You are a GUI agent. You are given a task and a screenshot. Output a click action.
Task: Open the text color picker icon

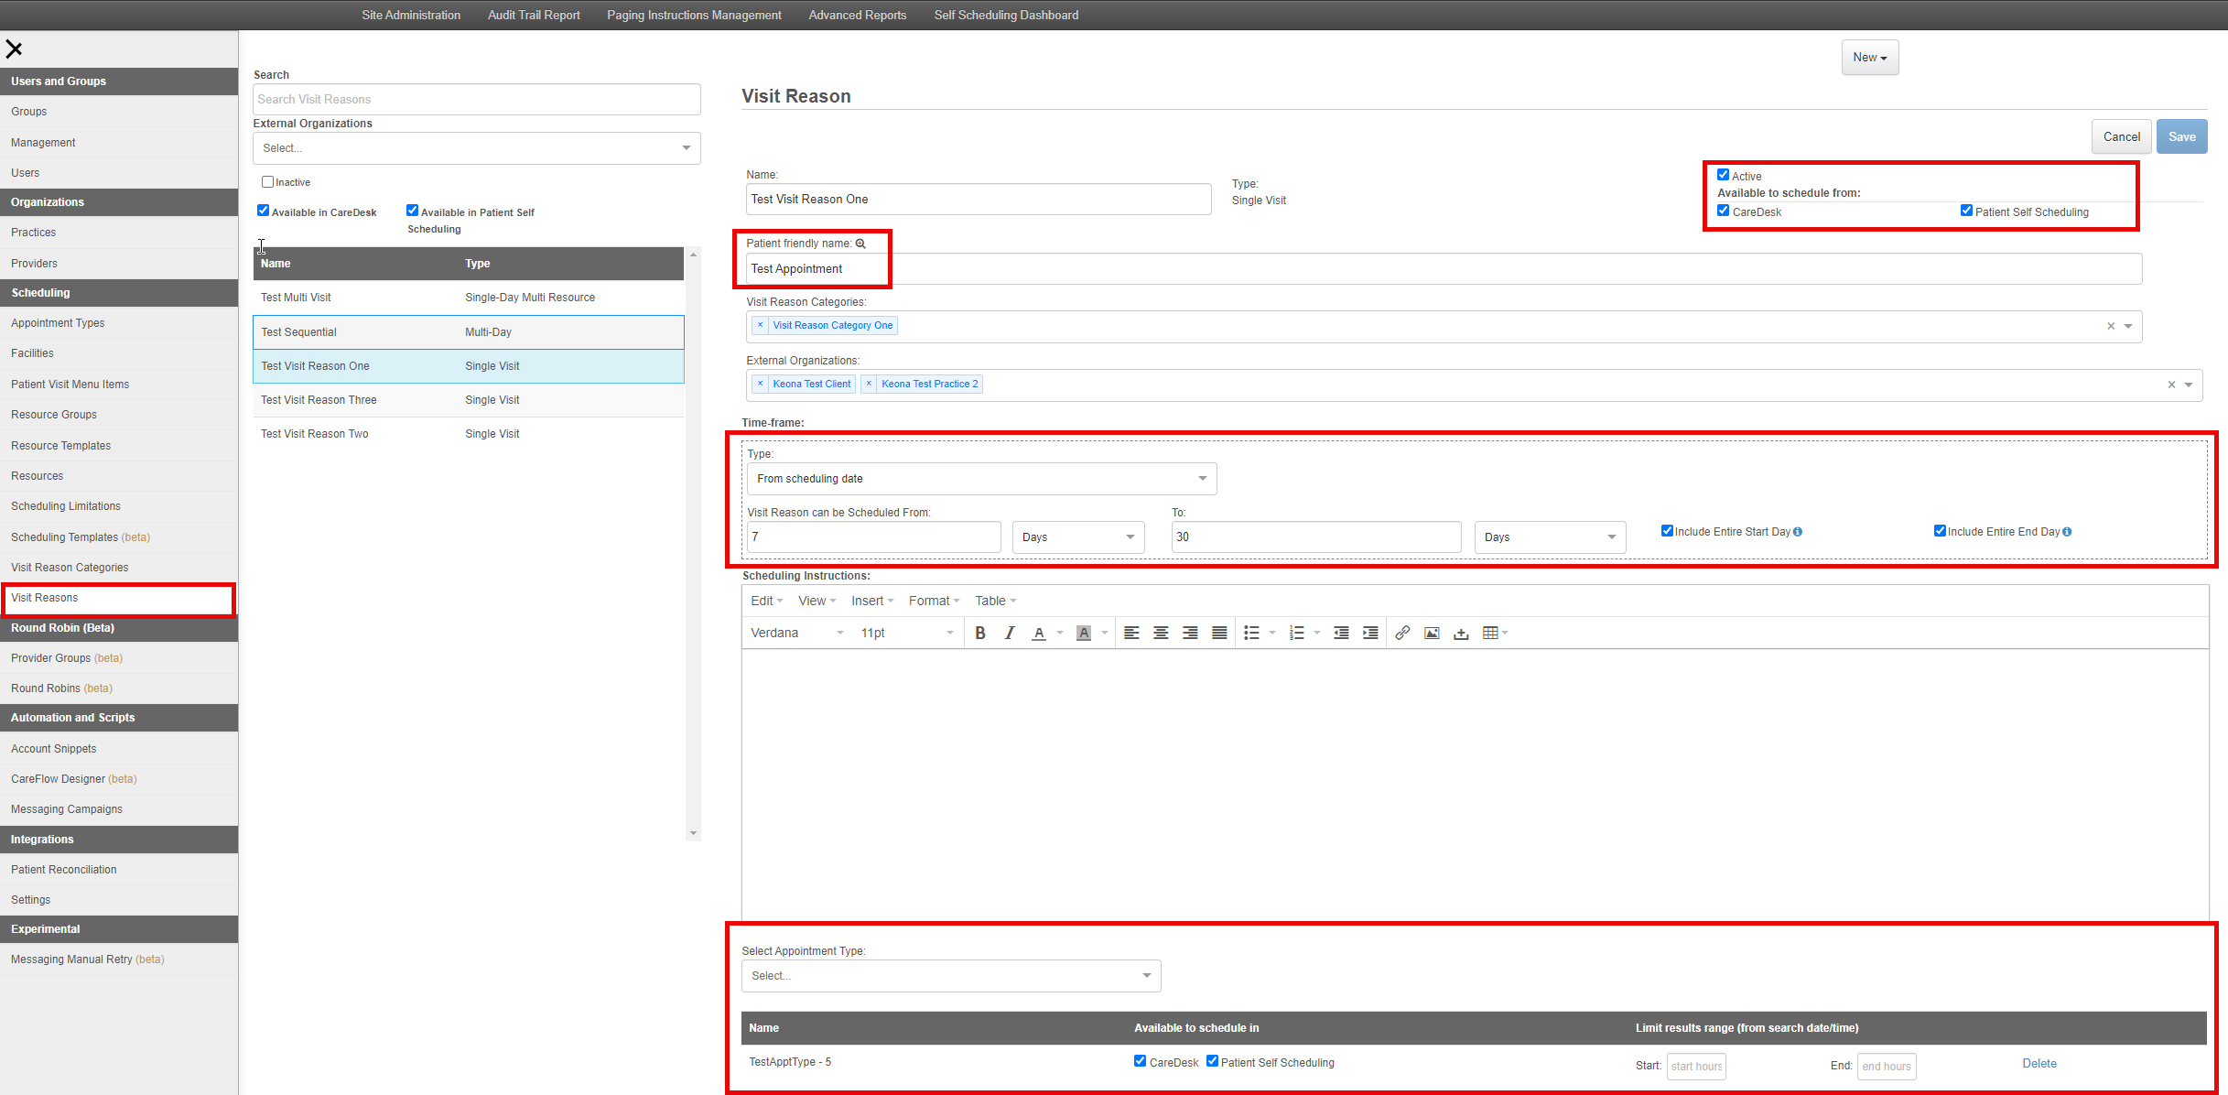pyautogui.click(x=1039, y=633)
